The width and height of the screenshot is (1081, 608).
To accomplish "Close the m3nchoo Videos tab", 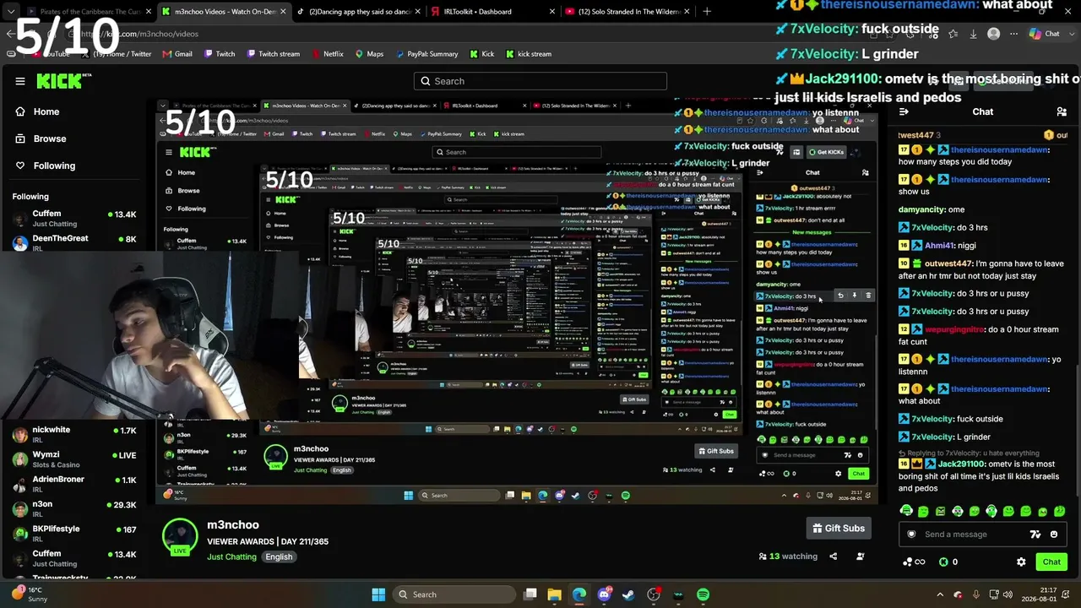I will click(x=283, y=11).
